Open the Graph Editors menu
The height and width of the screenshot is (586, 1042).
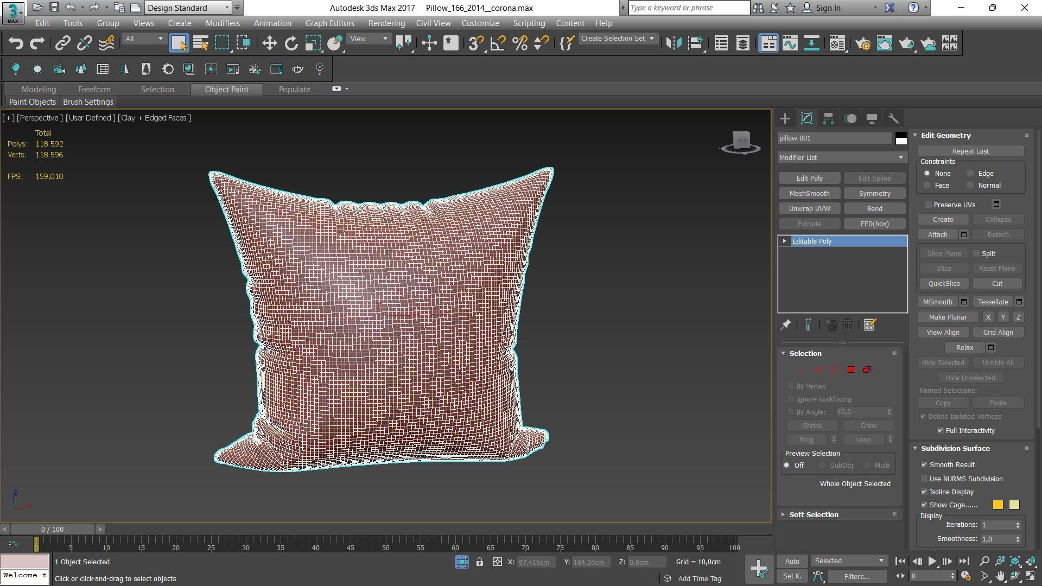click(x=329, y=23)
